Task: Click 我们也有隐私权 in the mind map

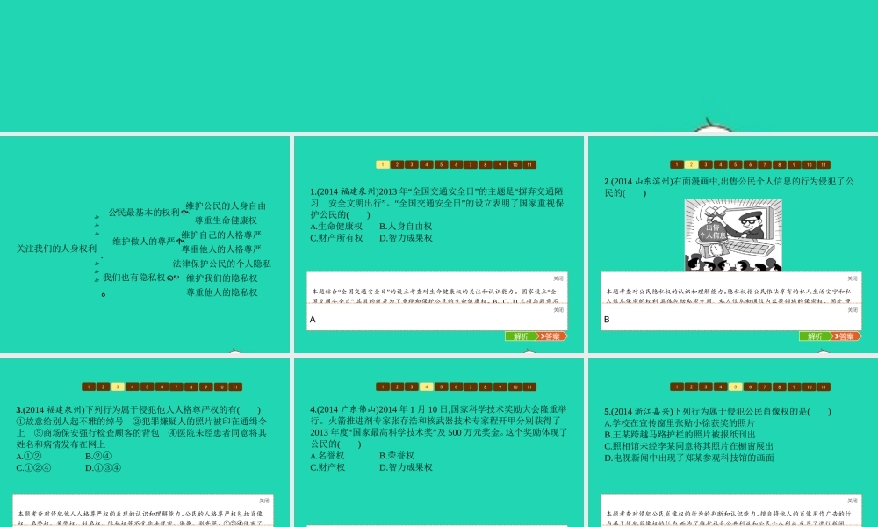Action: (134, 278)
